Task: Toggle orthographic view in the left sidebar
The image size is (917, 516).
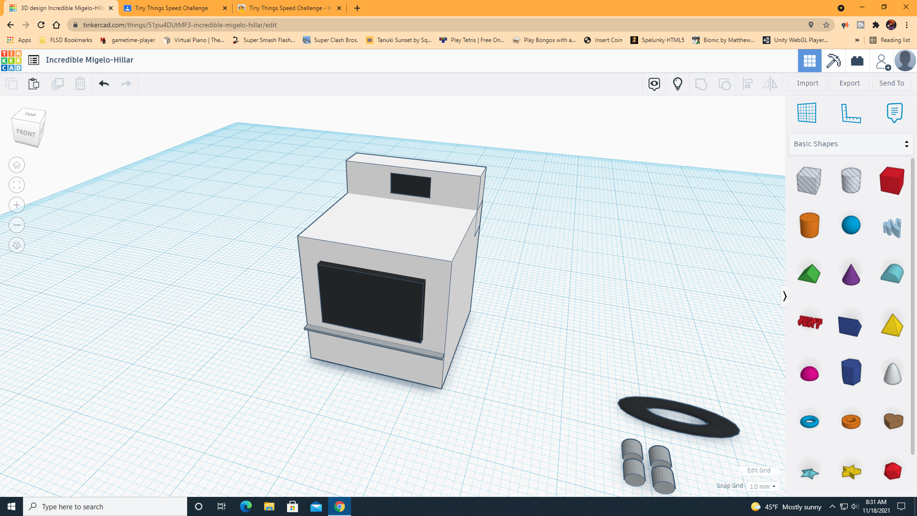Action: [16, 245]
